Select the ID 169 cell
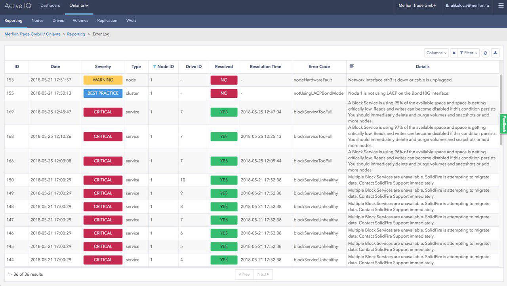 [17, 112]
